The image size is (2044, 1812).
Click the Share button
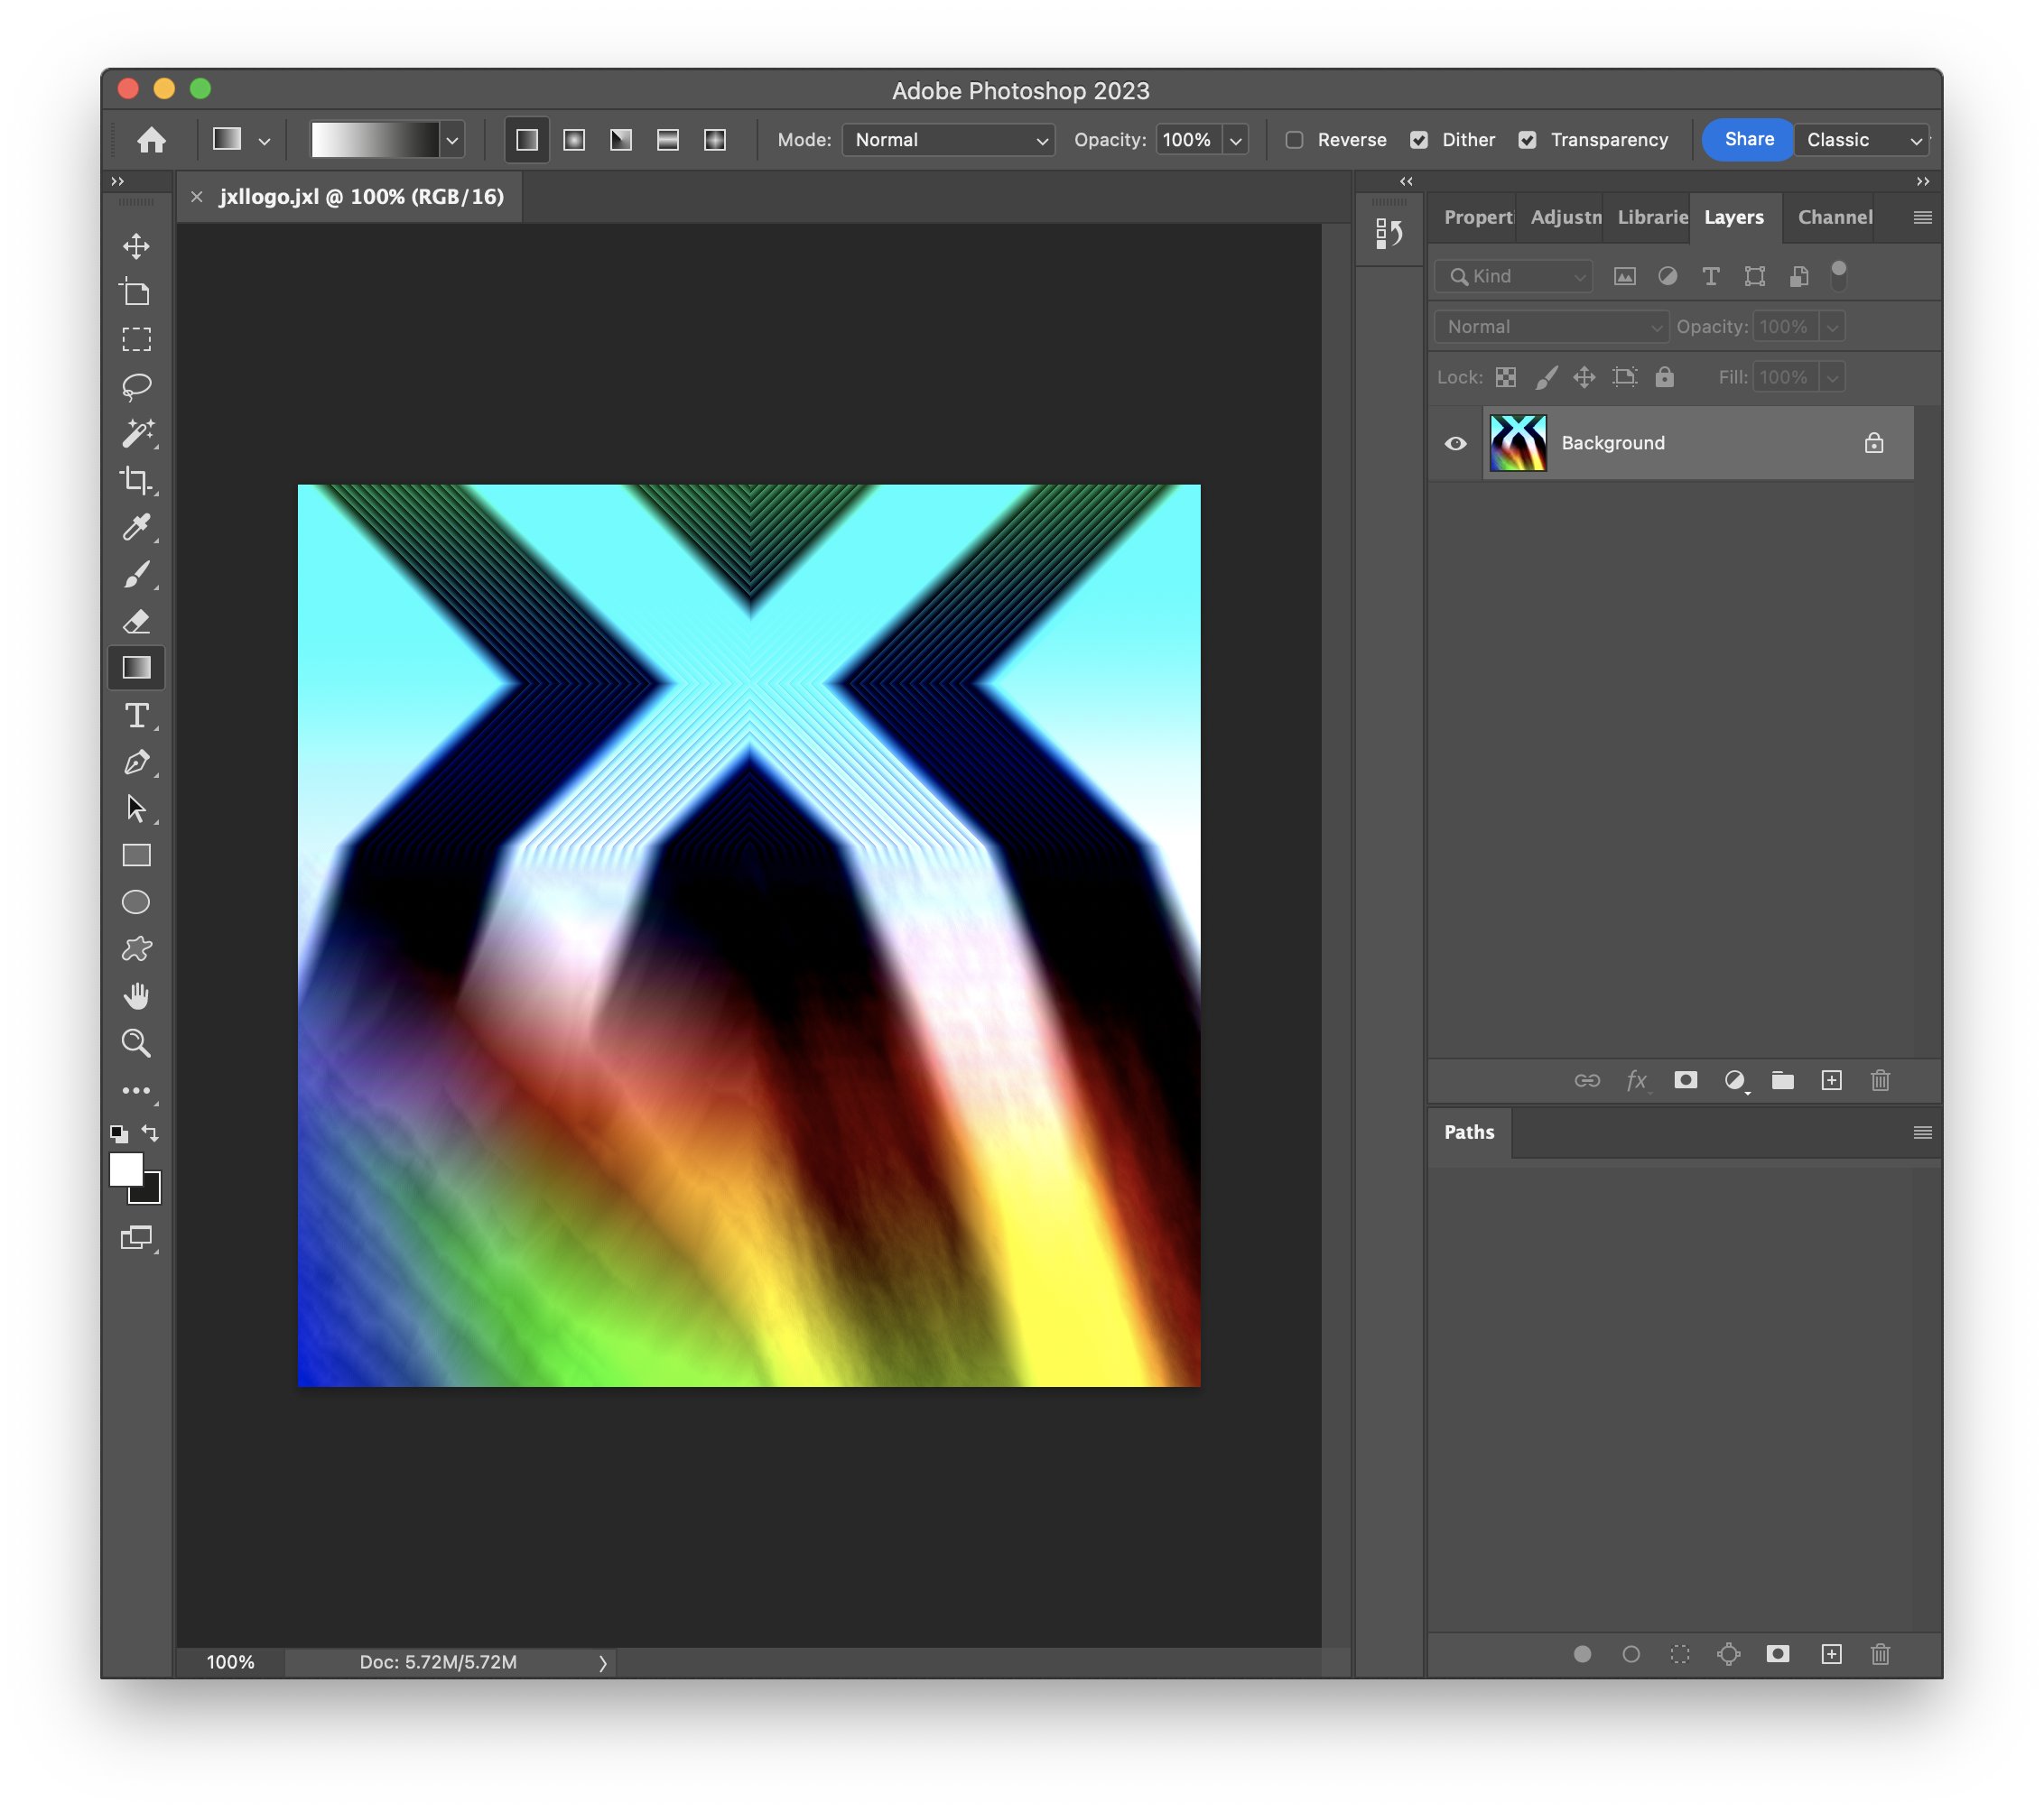tap(1748, 140)
